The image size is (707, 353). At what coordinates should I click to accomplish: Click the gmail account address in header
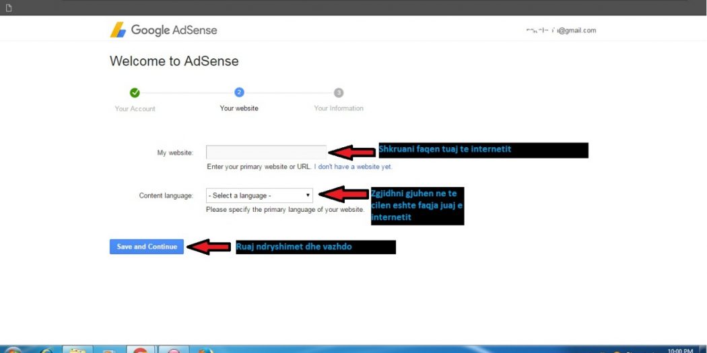pos(562,31)
